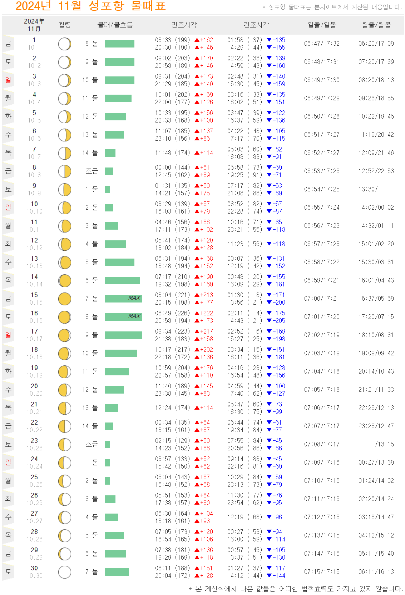Click the MAX tide flow bar for November 16
Viewport: 405px width, 595px height.
[123, 317]
